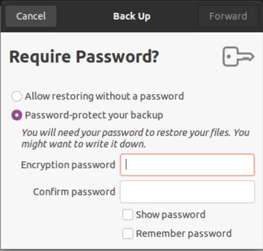This screenshot has height=251, width=263.
Task: Select Allow restoring without a password
Action: coord(17,96)
